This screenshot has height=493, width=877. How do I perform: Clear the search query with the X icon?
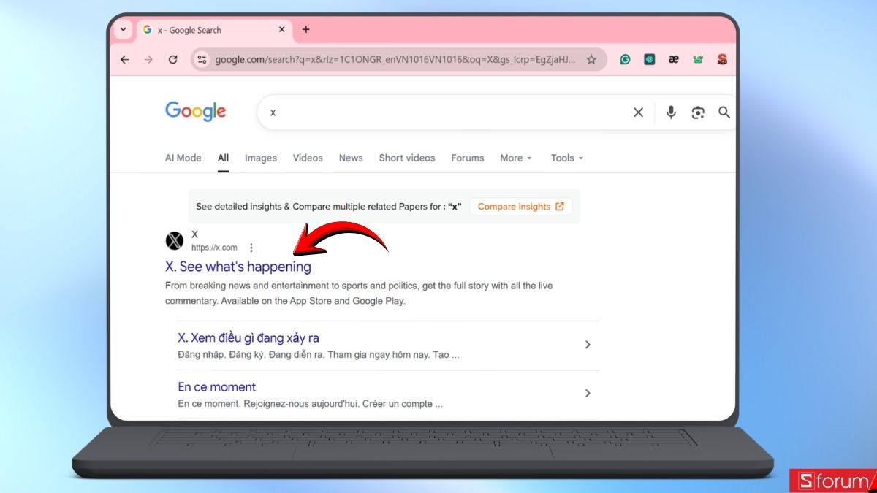click(x=638, y=112)
